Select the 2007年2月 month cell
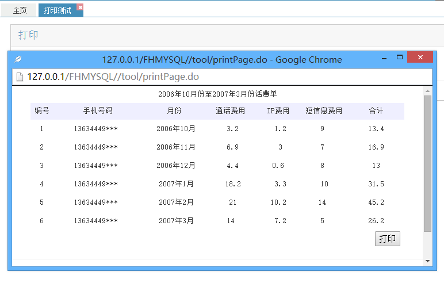Viewport: 444px width, 283px height. pos(176,202)
